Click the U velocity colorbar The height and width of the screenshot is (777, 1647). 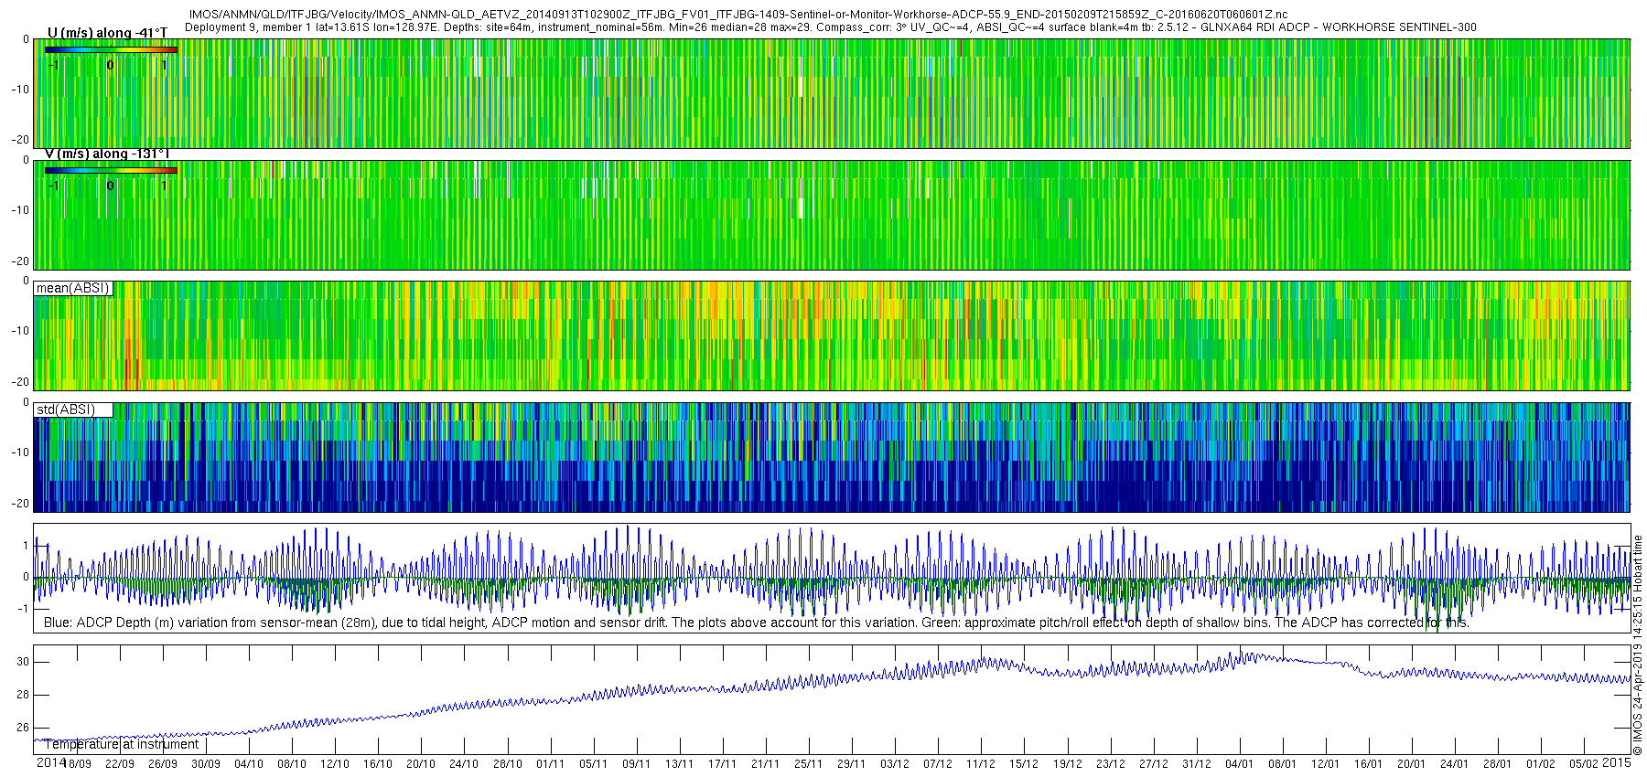(x=111, y=49)
